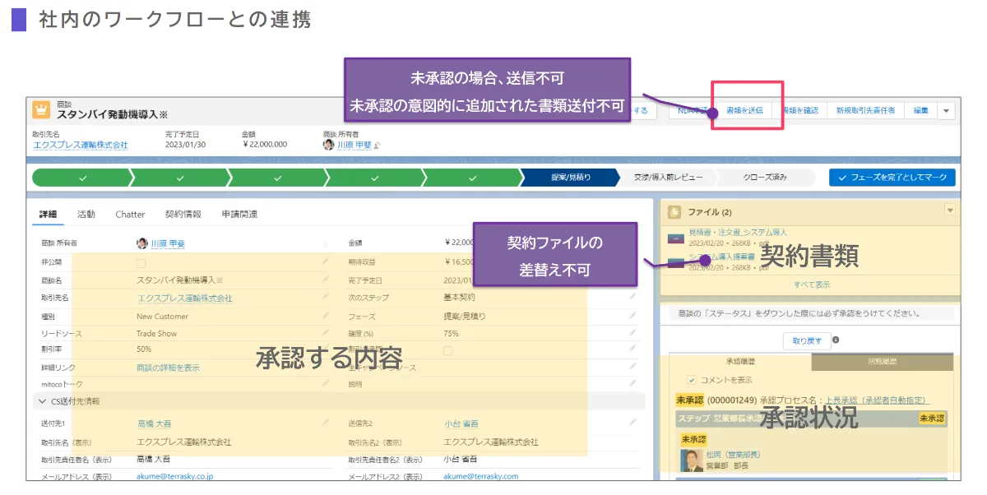Screen dimensions: 987x495
Task: Select the 回覧履歴 tab
Action: click(883, 362)
